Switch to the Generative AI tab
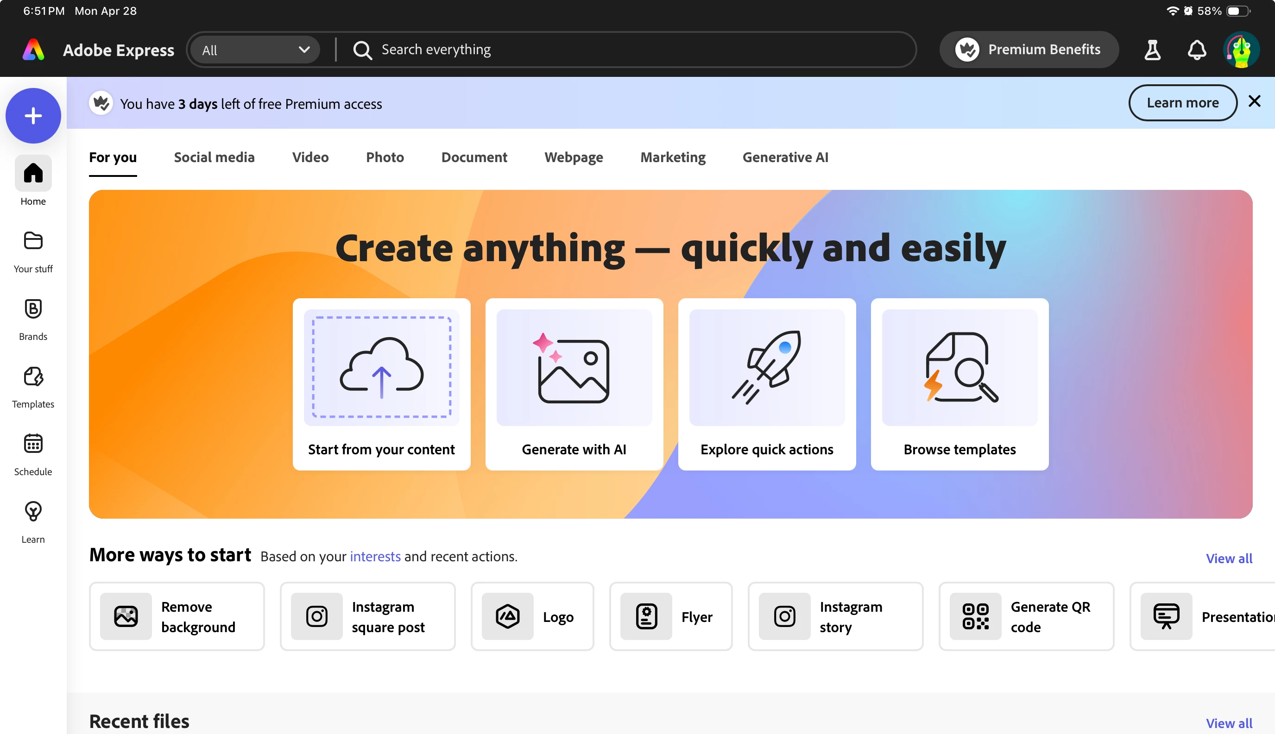This screenshot has width=1275, height=734. coord(785,157)
